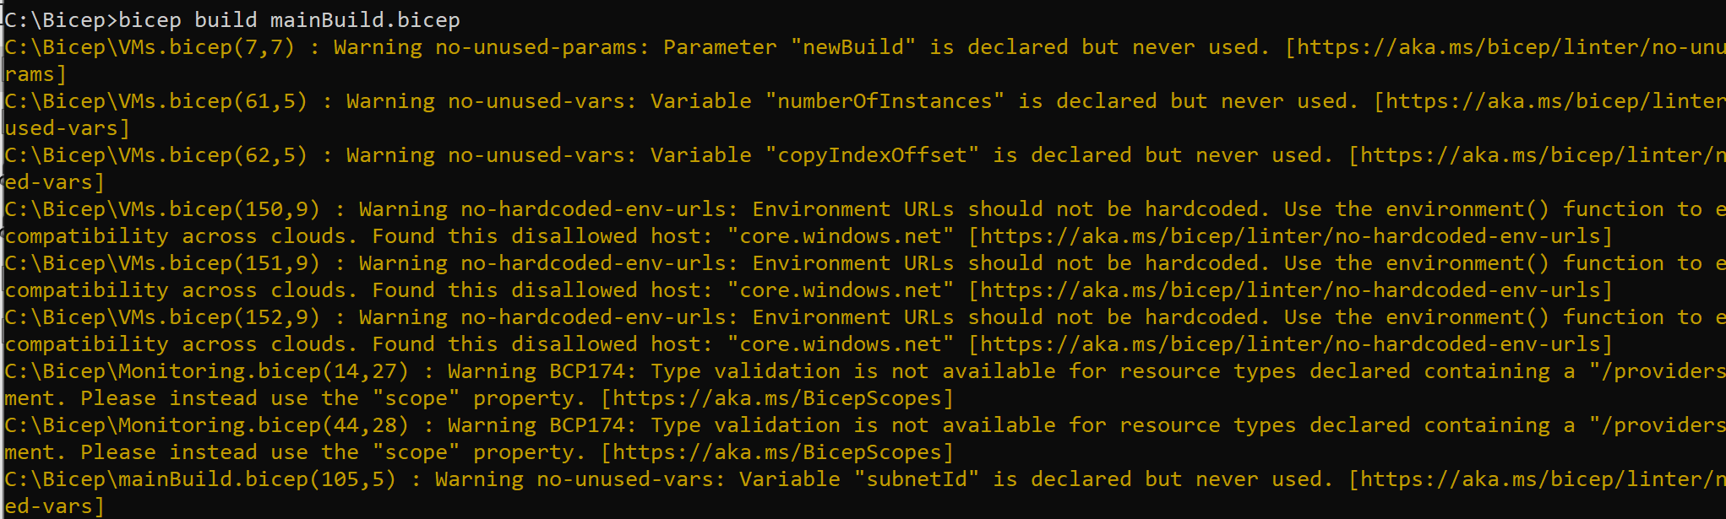Click the "bicep build mainBuild.bicep" command text

(289, 19)
